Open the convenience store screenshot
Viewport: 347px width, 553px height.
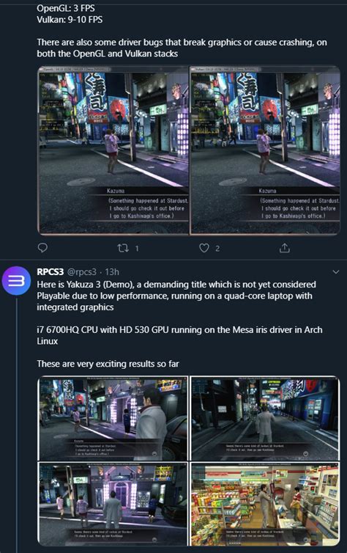[x=265, y=504]
